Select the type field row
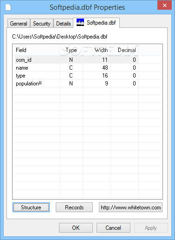The image size is (175, 240). click(76, 76)
